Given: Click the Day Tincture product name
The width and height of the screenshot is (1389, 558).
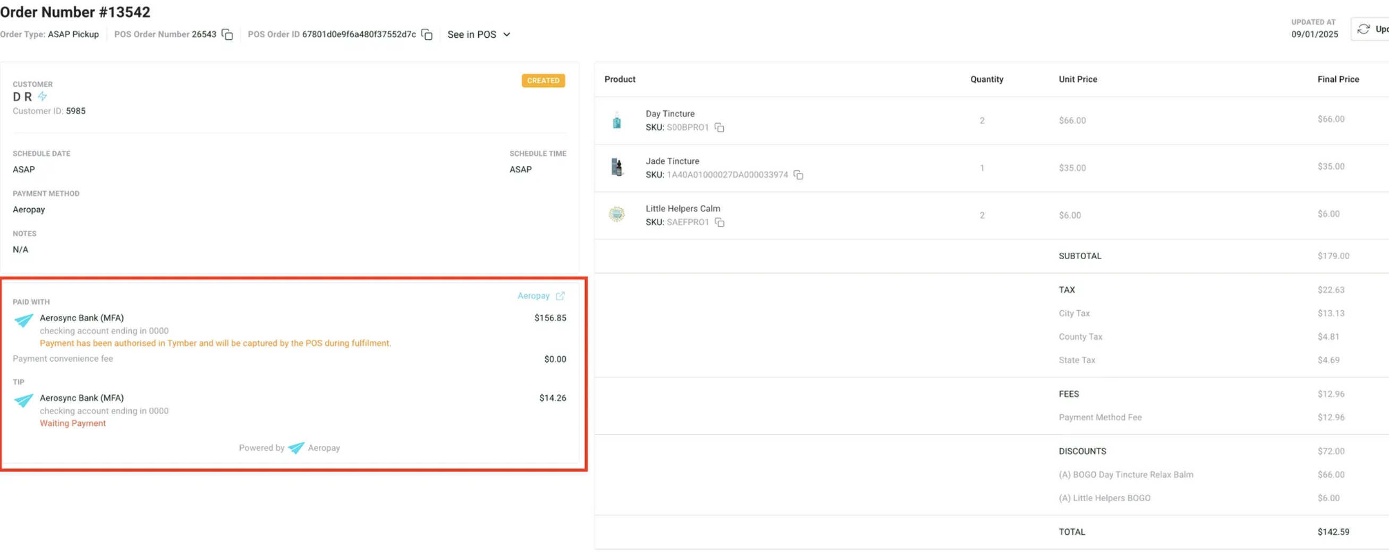Looking at the screenshot, I should (670, 114).
